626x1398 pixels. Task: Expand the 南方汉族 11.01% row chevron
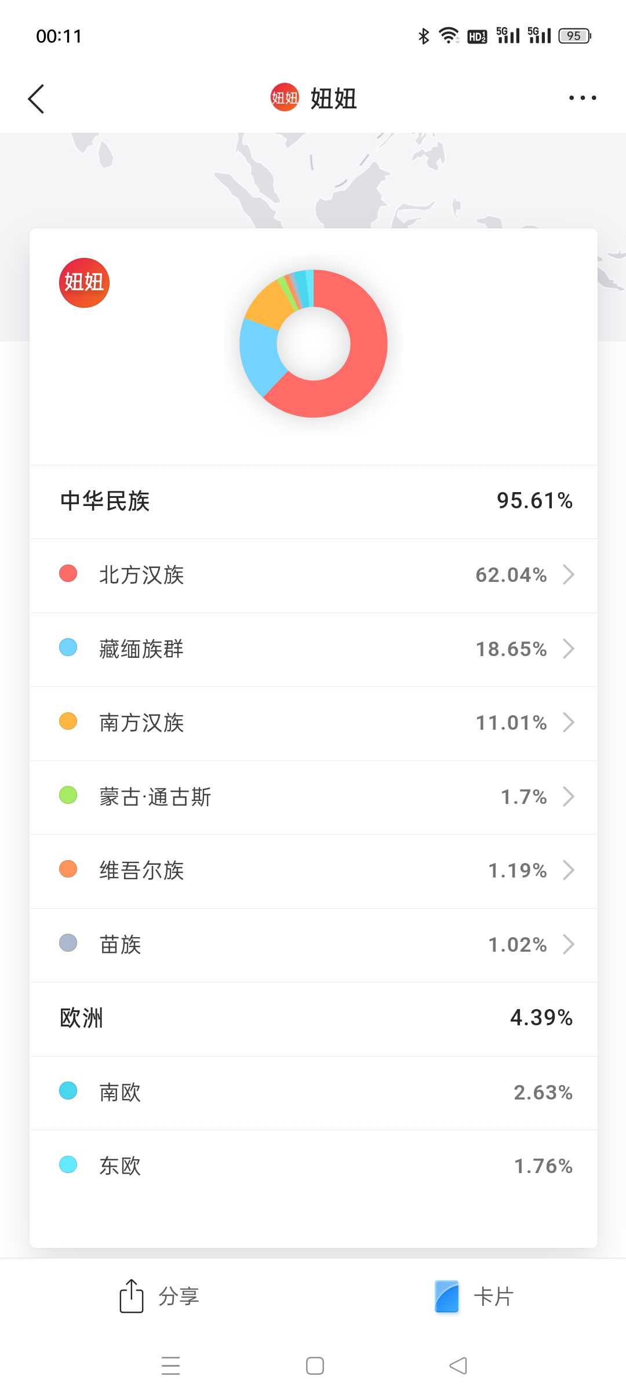569,723
